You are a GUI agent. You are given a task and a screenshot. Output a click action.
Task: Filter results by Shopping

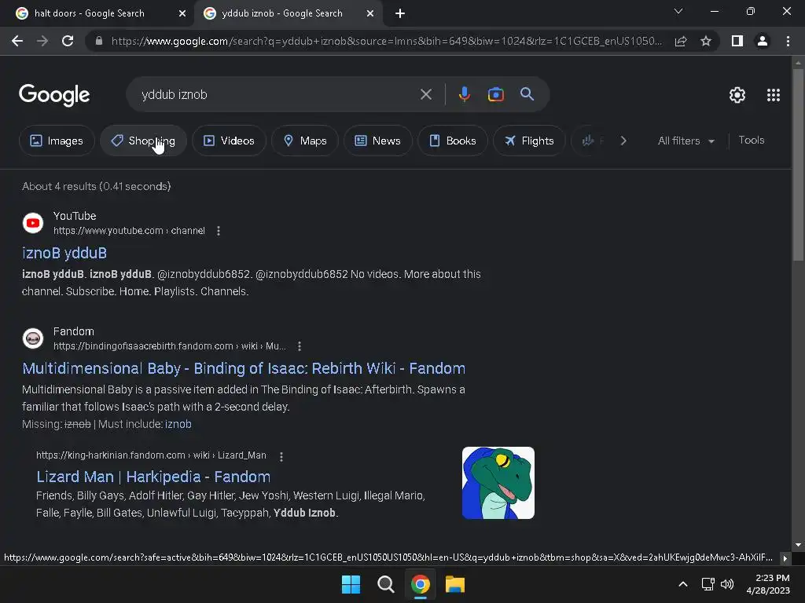(x=143, y=141)
